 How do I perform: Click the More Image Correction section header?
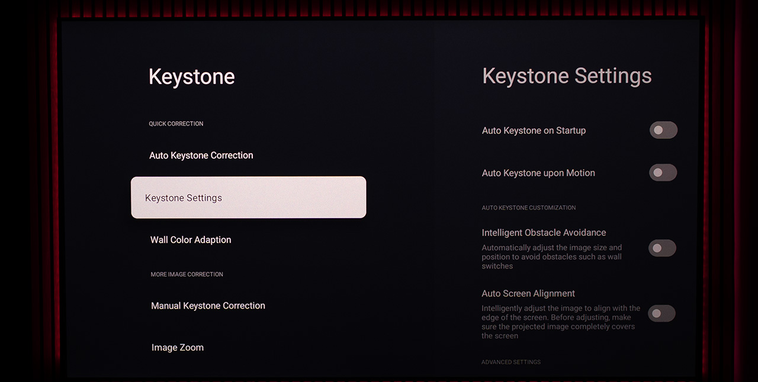coord(187,274)
